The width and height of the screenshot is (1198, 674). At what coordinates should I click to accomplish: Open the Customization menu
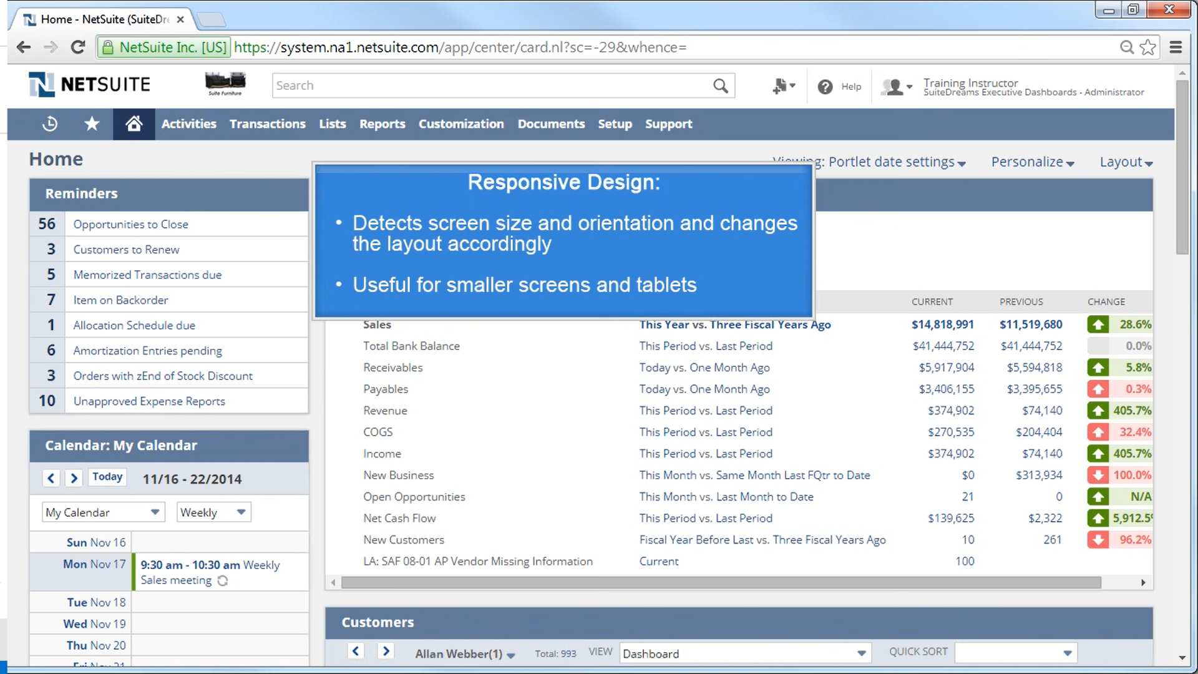(x=461, y=124)
